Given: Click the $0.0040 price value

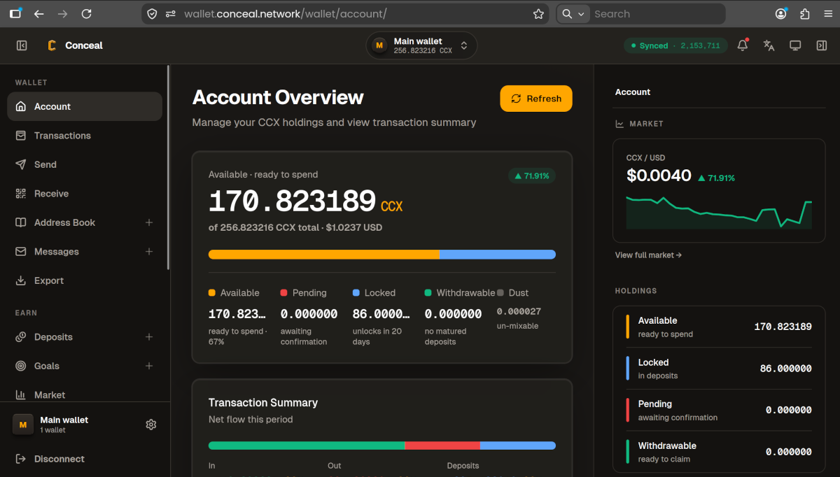Looking at the screenshot, I should tap(659, 176).
